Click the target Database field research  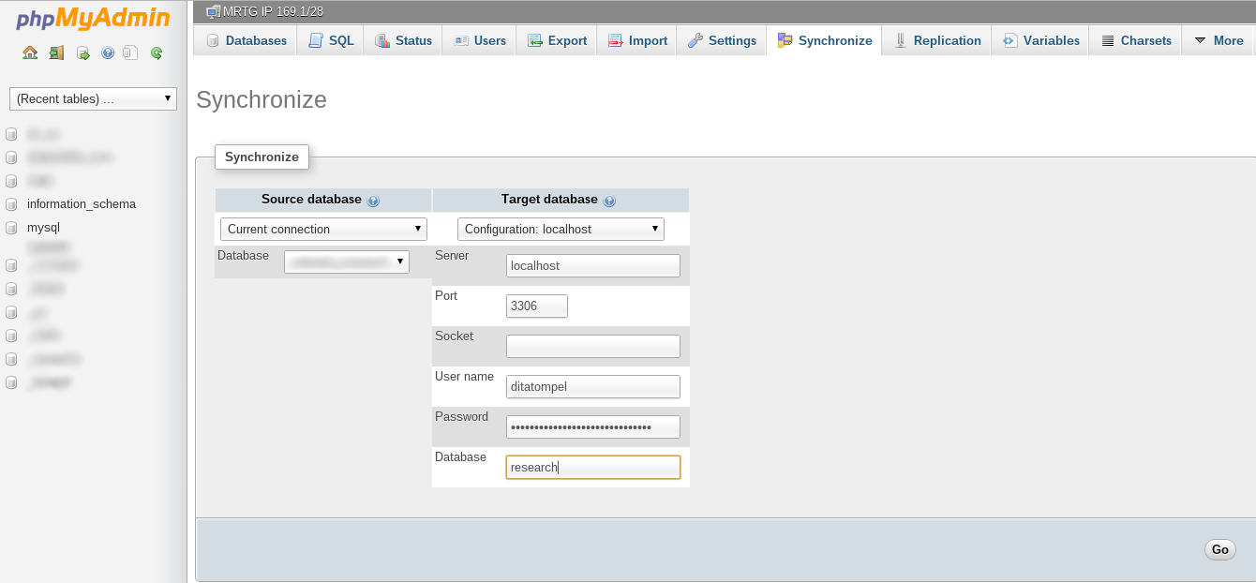(592, 467)
